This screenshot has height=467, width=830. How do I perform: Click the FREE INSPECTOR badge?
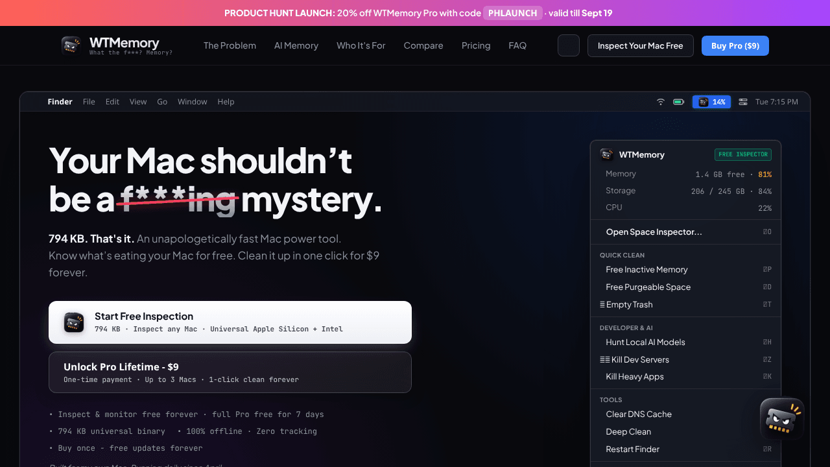(743, 154)
